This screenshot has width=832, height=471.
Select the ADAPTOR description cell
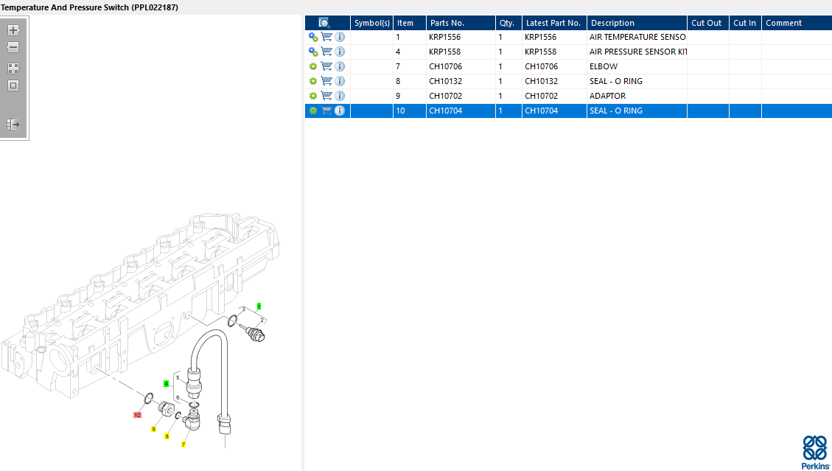tap(637, 96)
